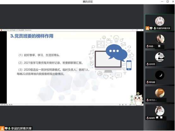
Task: Click the muted microphone icon beside 陈晶
Action: click(x=148, y=46)
